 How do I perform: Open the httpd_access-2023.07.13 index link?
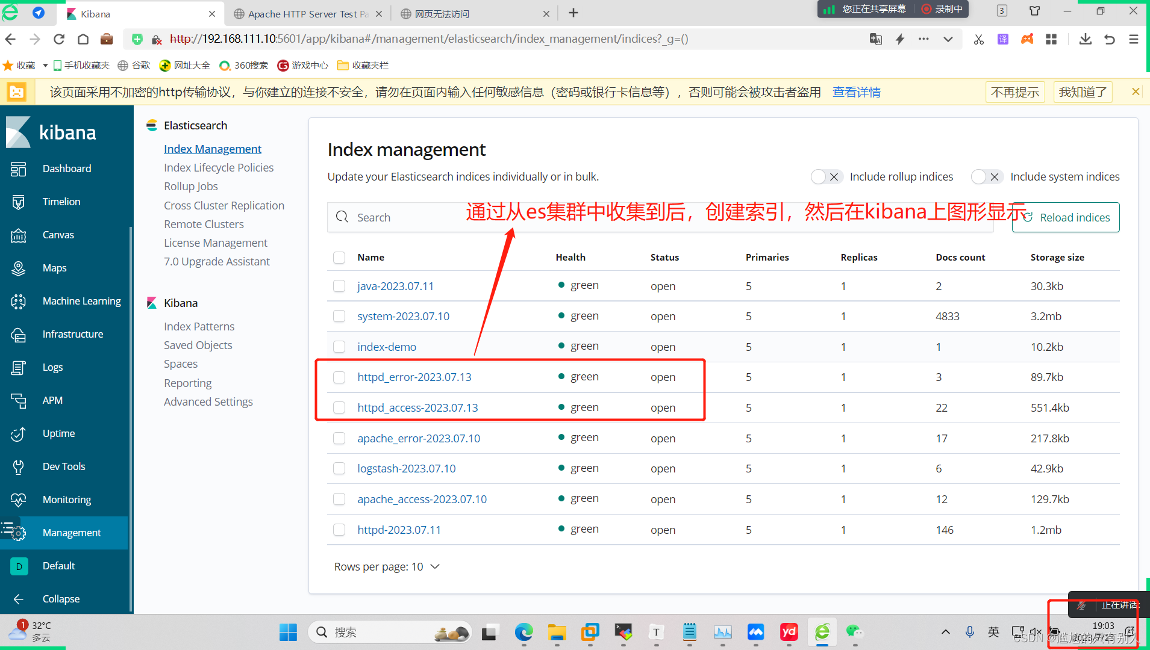click(x=417, y=408)
